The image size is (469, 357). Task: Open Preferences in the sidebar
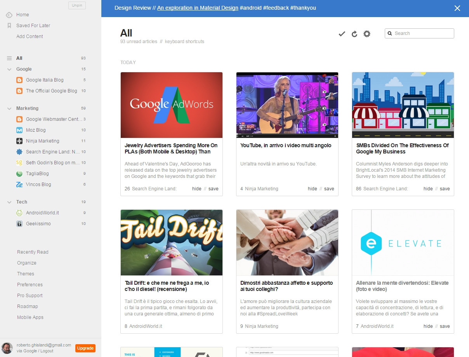pyautogui.click(x=30, y=285)
